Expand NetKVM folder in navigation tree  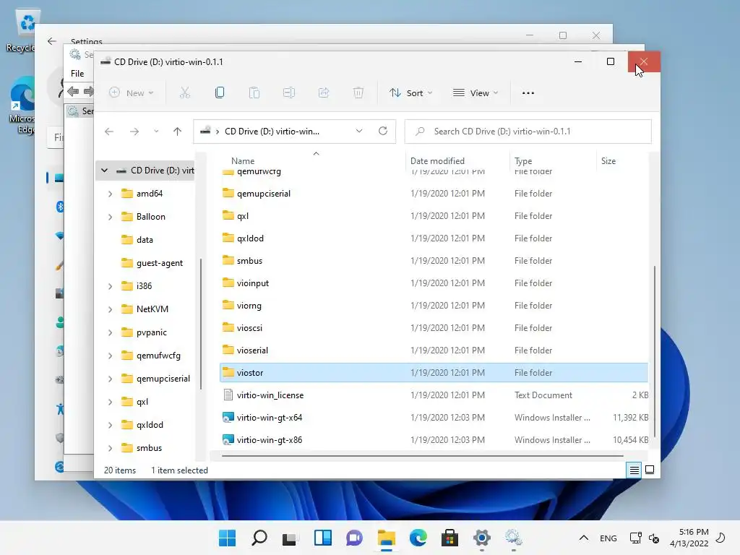(x=110, y=309)
